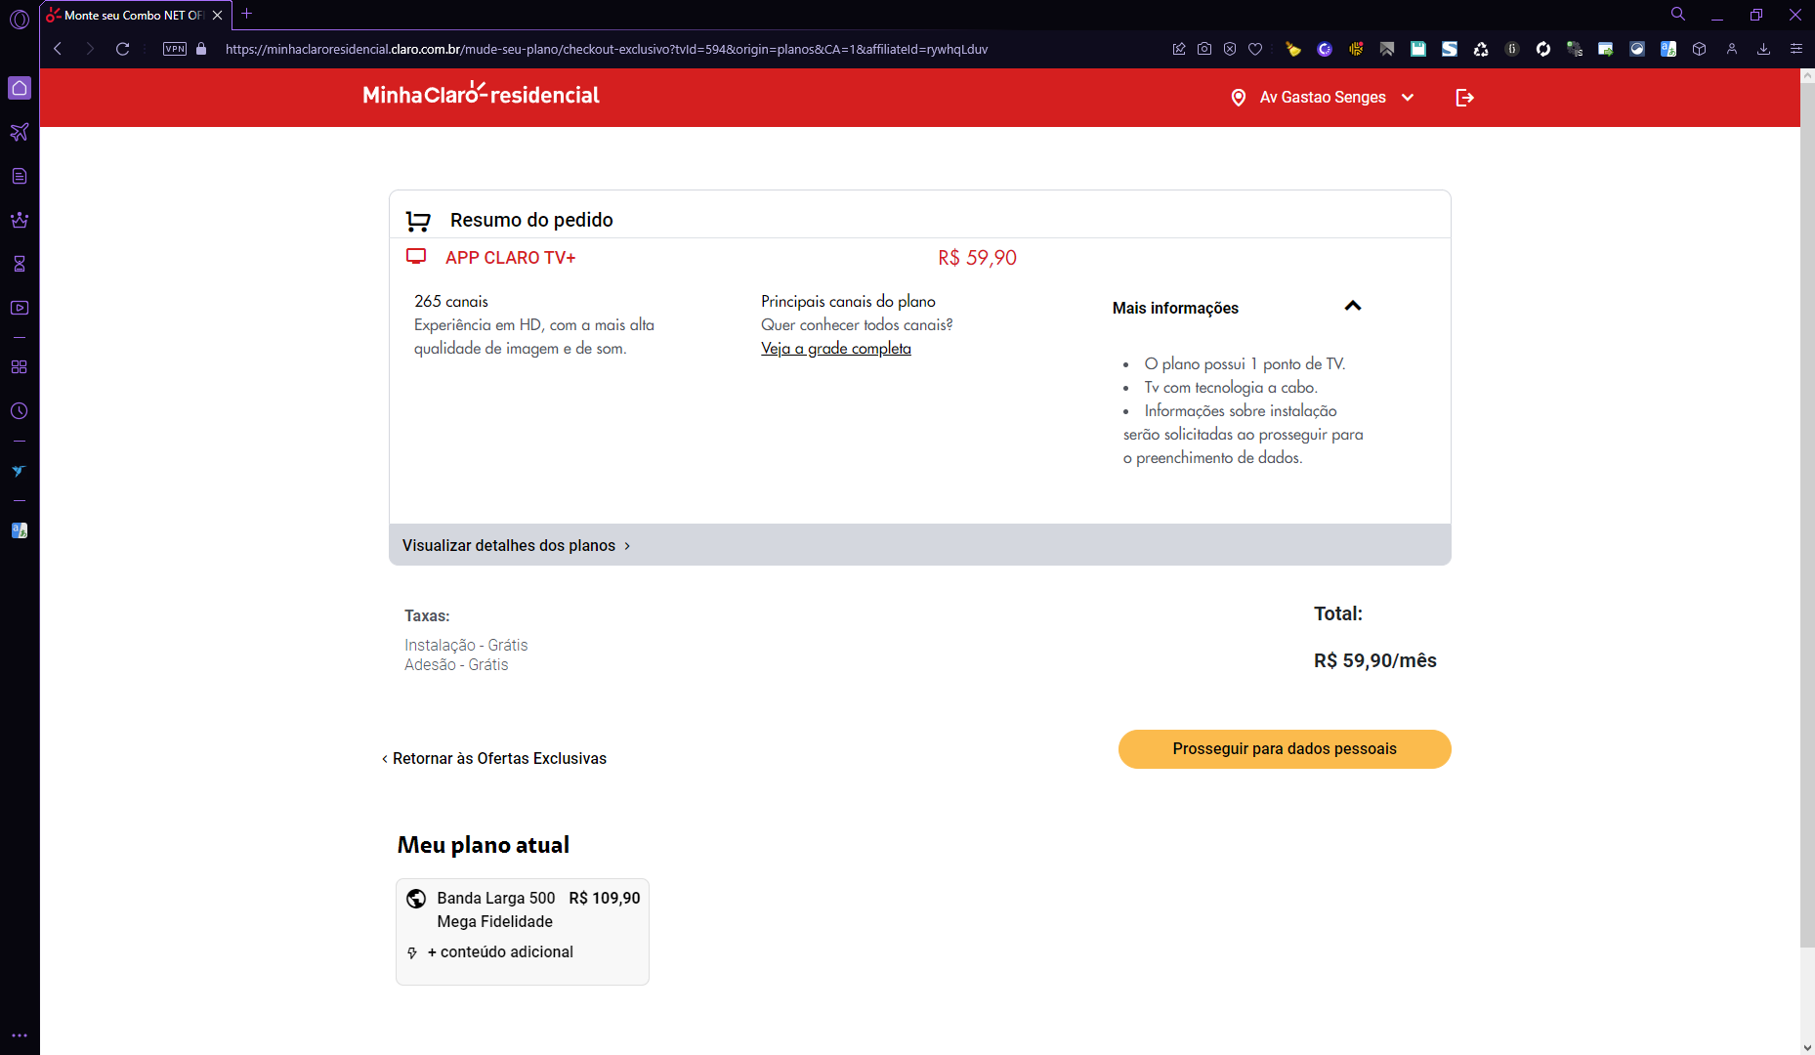Click the scrollbar down arrow

[1807, 1047]
